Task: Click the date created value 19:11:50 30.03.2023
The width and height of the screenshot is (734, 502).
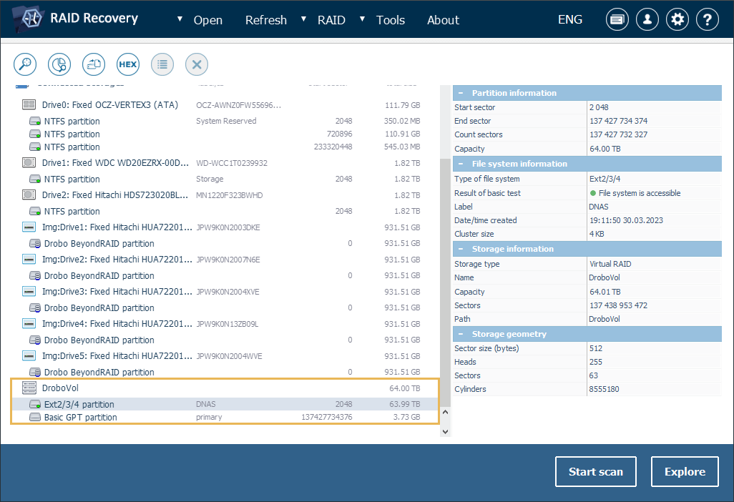Action: (627, 220)
